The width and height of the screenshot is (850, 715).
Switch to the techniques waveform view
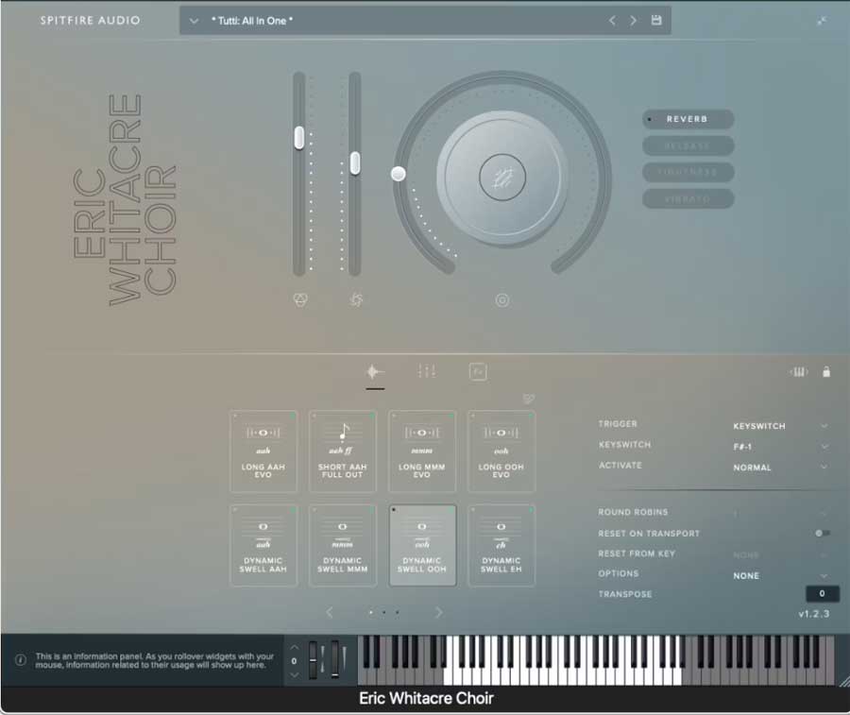click(375, 372)
